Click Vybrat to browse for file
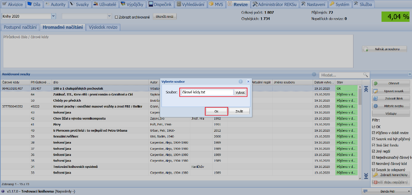412x195 pixels. click(x=240, y=93)
